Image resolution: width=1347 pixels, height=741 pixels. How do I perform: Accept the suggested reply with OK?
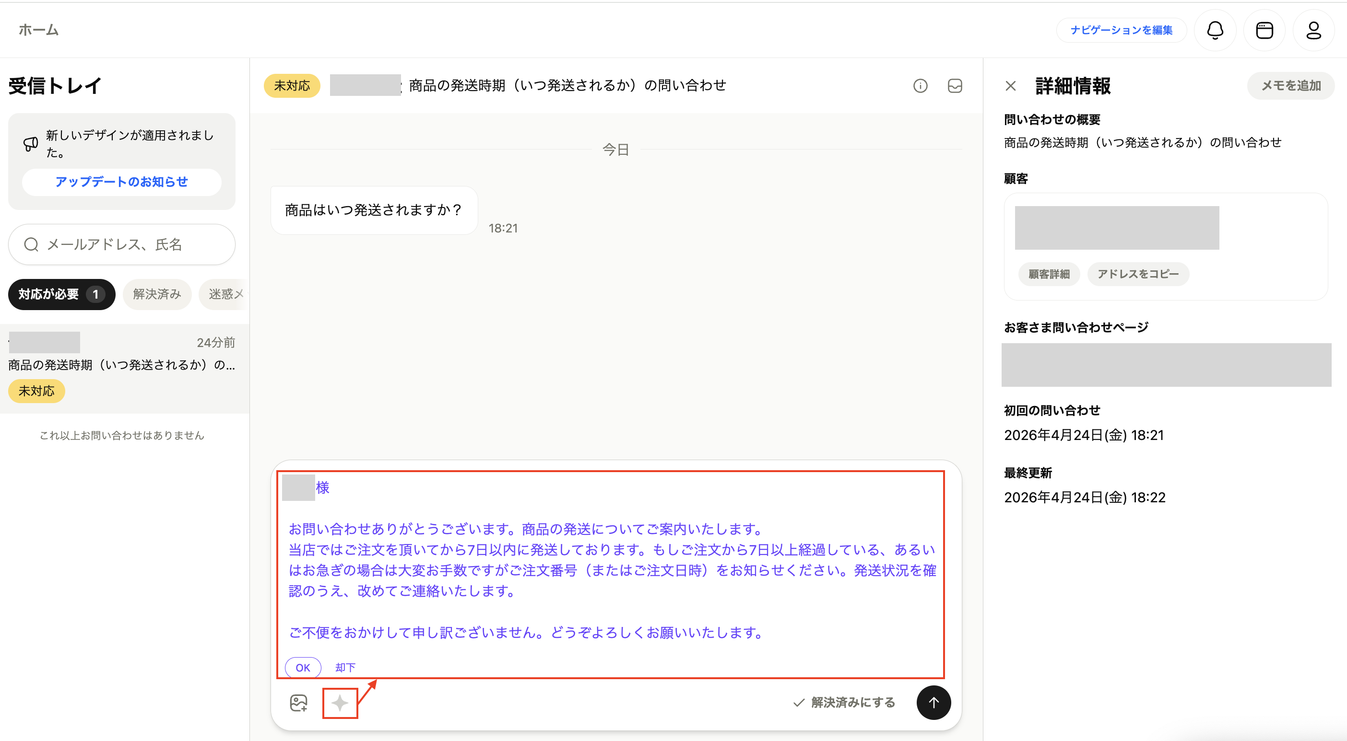(x=303, y=667)
